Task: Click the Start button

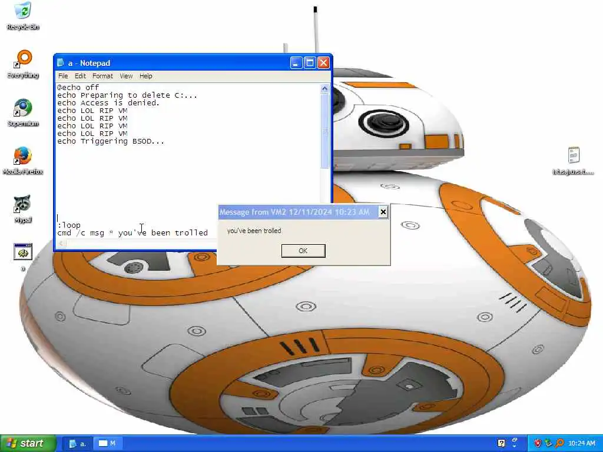Action: point(28,443)
